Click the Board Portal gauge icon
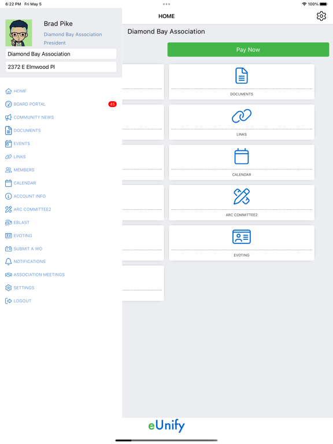This screenshot has height=444, width=333. coord(9,104)
